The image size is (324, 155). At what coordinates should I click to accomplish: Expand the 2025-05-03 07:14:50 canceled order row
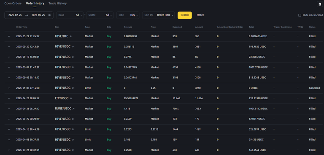click(x=9, y=88)
